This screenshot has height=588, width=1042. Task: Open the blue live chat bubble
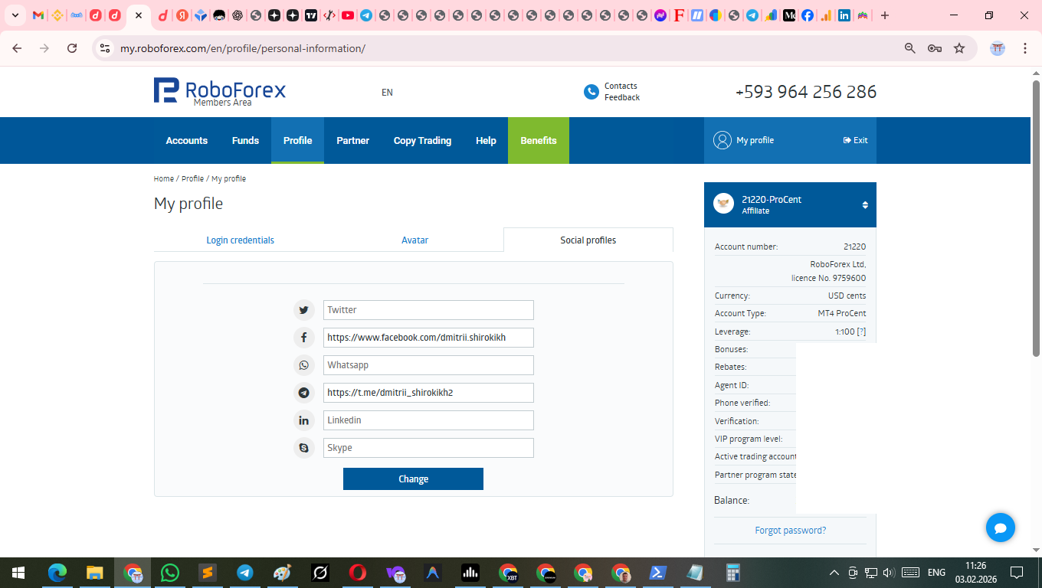pyautogui.click(x=1000, y=528)
